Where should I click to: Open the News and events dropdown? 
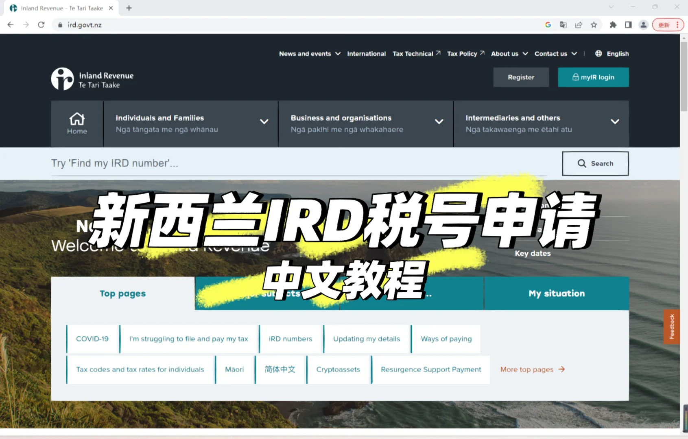310,54
